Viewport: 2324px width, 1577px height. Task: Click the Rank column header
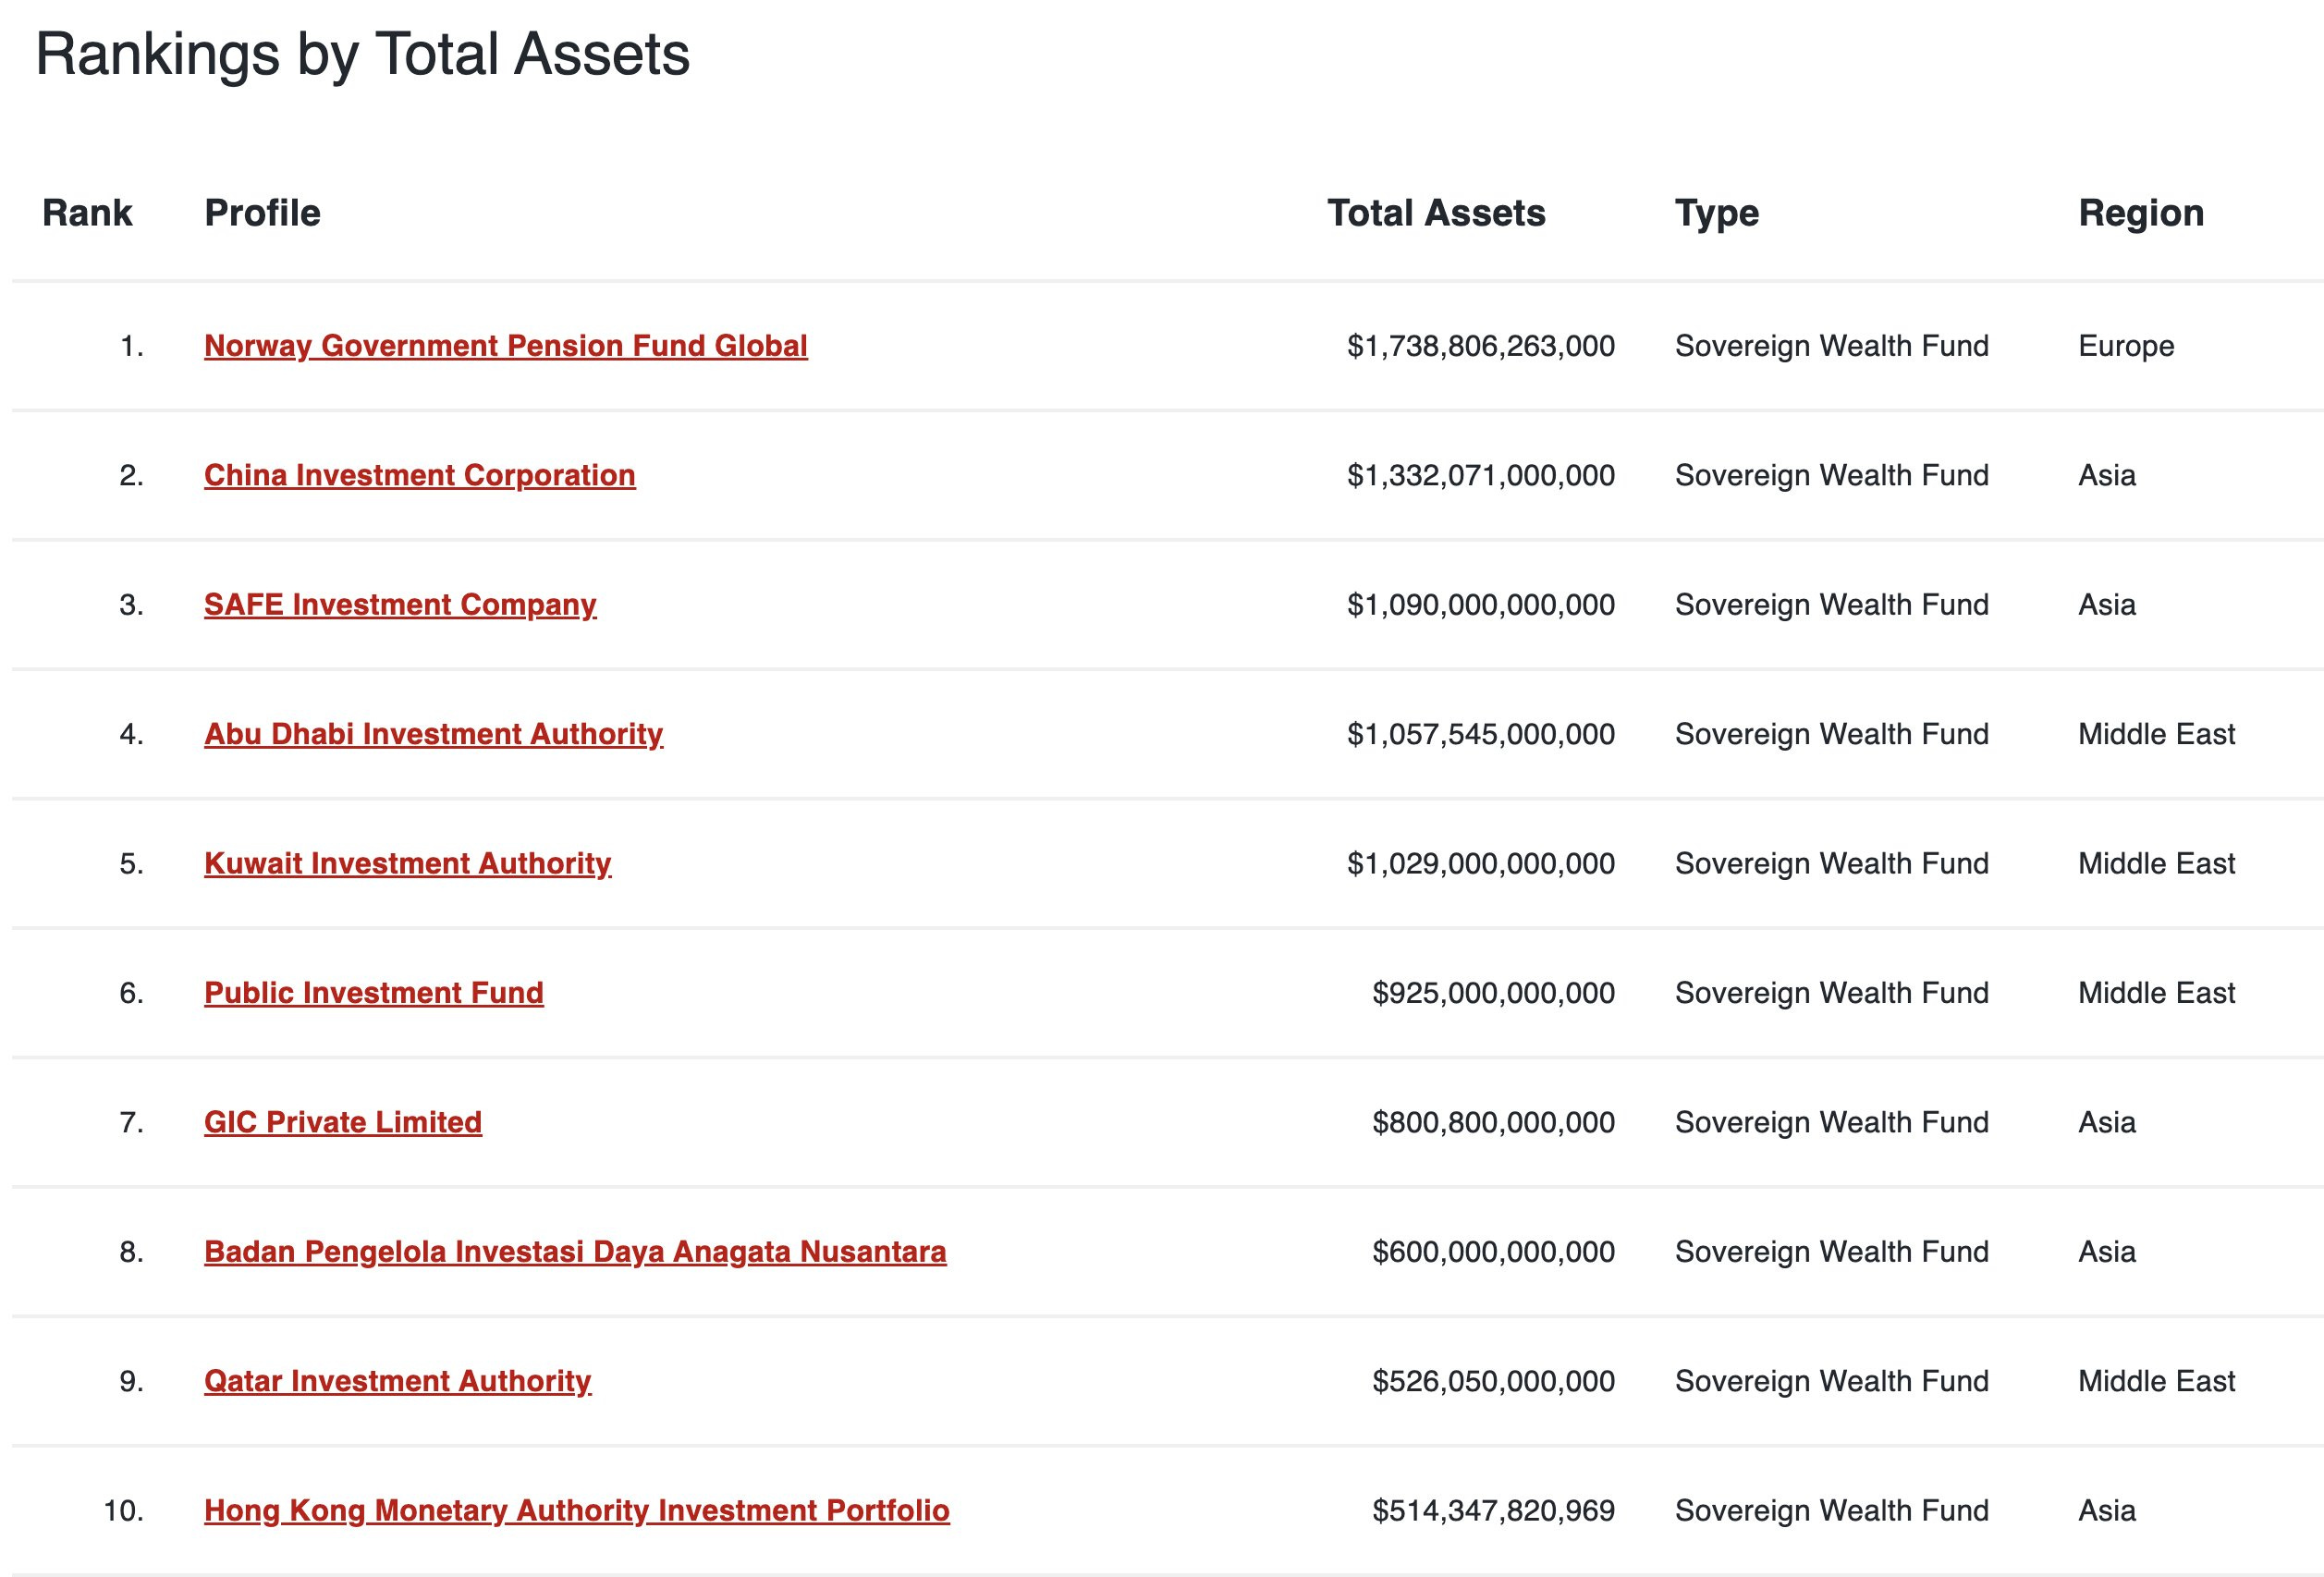coord(87,213)
